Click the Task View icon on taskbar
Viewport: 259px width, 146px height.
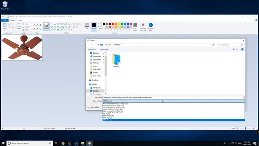click(x=56, y=143)
